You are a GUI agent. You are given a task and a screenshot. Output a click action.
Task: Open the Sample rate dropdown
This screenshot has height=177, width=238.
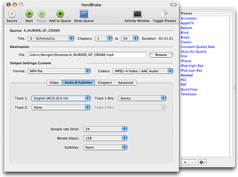[x=105, y=129]
